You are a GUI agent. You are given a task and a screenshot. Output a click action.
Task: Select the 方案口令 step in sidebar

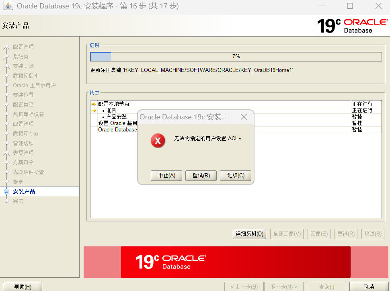[x=23, y=162]
